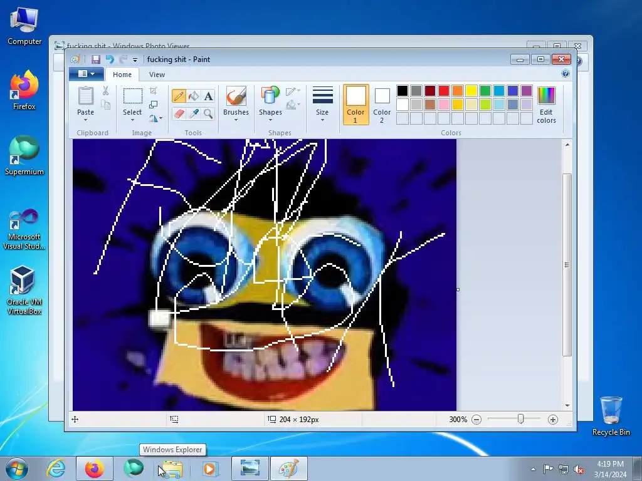Expand the Select dropdown arrow
Screen dimensions: 642x481
tap(132, 120)
